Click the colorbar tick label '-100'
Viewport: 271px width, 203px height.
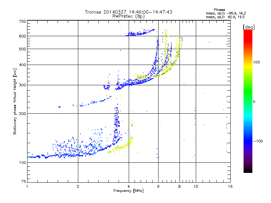click(x=258, y=141)
